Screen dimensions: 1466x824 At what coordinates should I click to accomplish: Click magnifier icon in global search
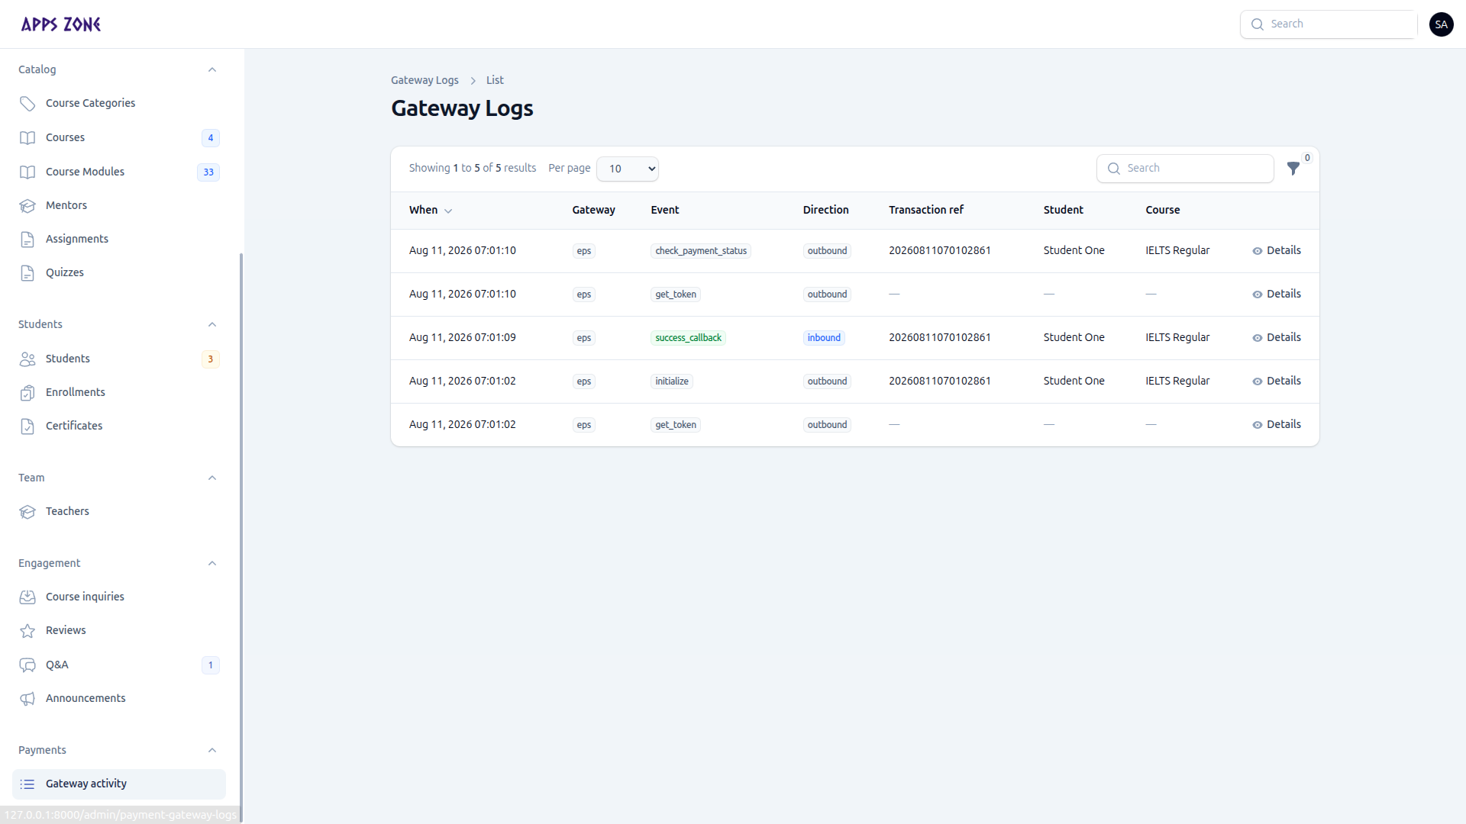[1257, 24]
